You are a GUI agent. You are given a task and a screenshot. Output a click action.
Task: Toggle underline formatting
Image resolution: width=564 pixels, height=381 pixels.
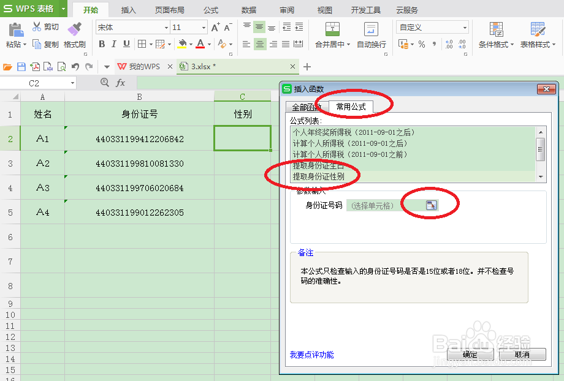click(x=126, y=44)
